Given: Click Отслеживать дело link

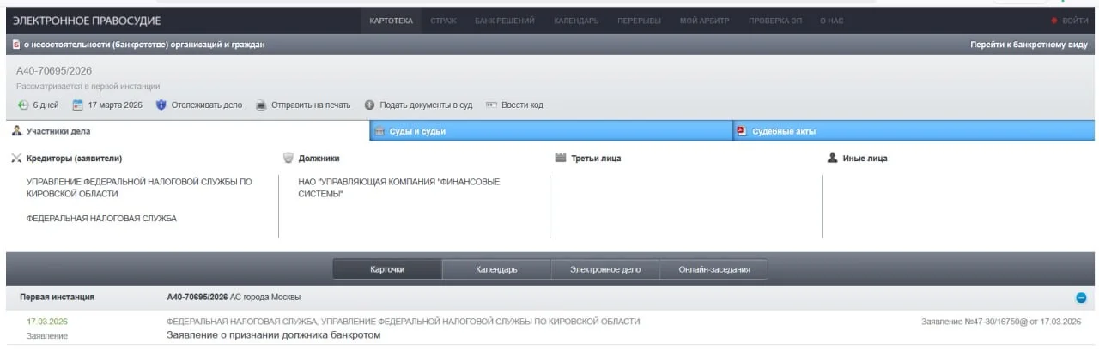Looking at the screenshot, I should coord(207,105).
